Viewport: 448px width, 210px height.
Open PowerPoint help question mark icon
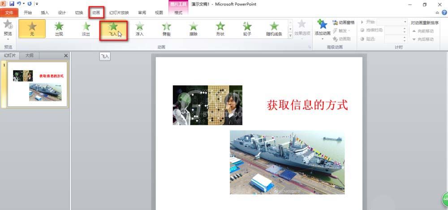(444, 13)
